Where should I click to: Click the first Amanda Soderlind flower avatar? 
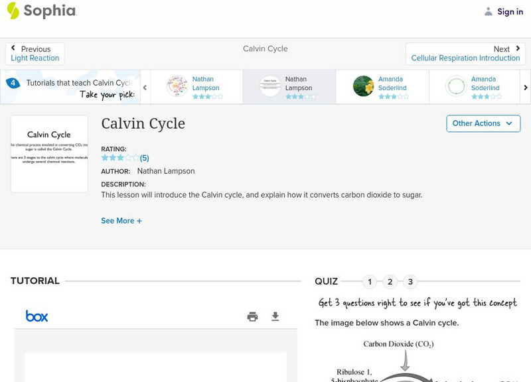pyautogui.click(x=364, y=86)
